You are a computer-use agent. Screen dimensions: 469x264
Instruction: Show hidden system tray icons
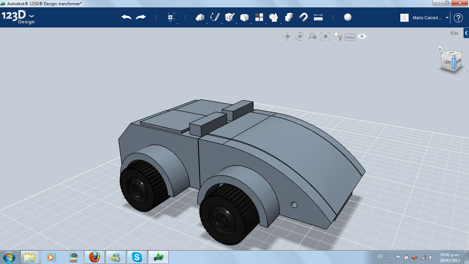(x=390, y=257)
